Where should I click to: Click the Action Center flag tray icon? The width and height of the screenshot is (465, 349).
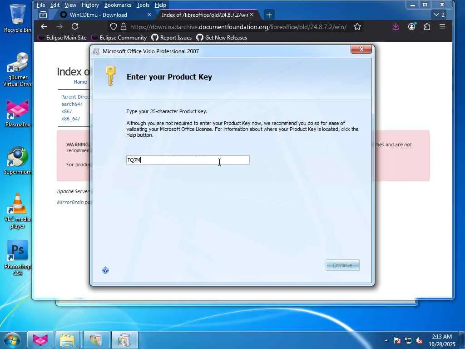pyautogui.click(x=397, y=340)
